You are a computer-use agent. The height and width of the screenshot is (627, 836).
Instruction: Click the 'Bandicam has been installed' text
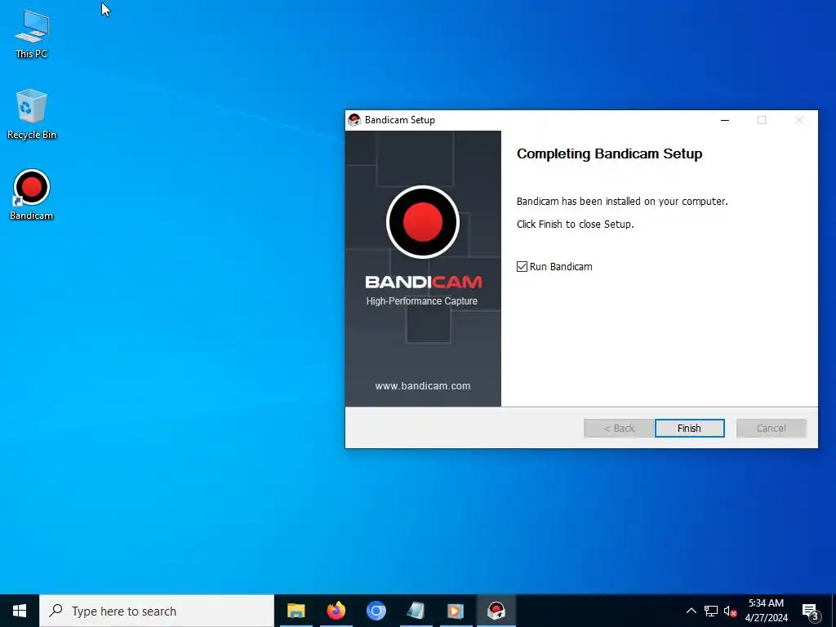point(622,202)
